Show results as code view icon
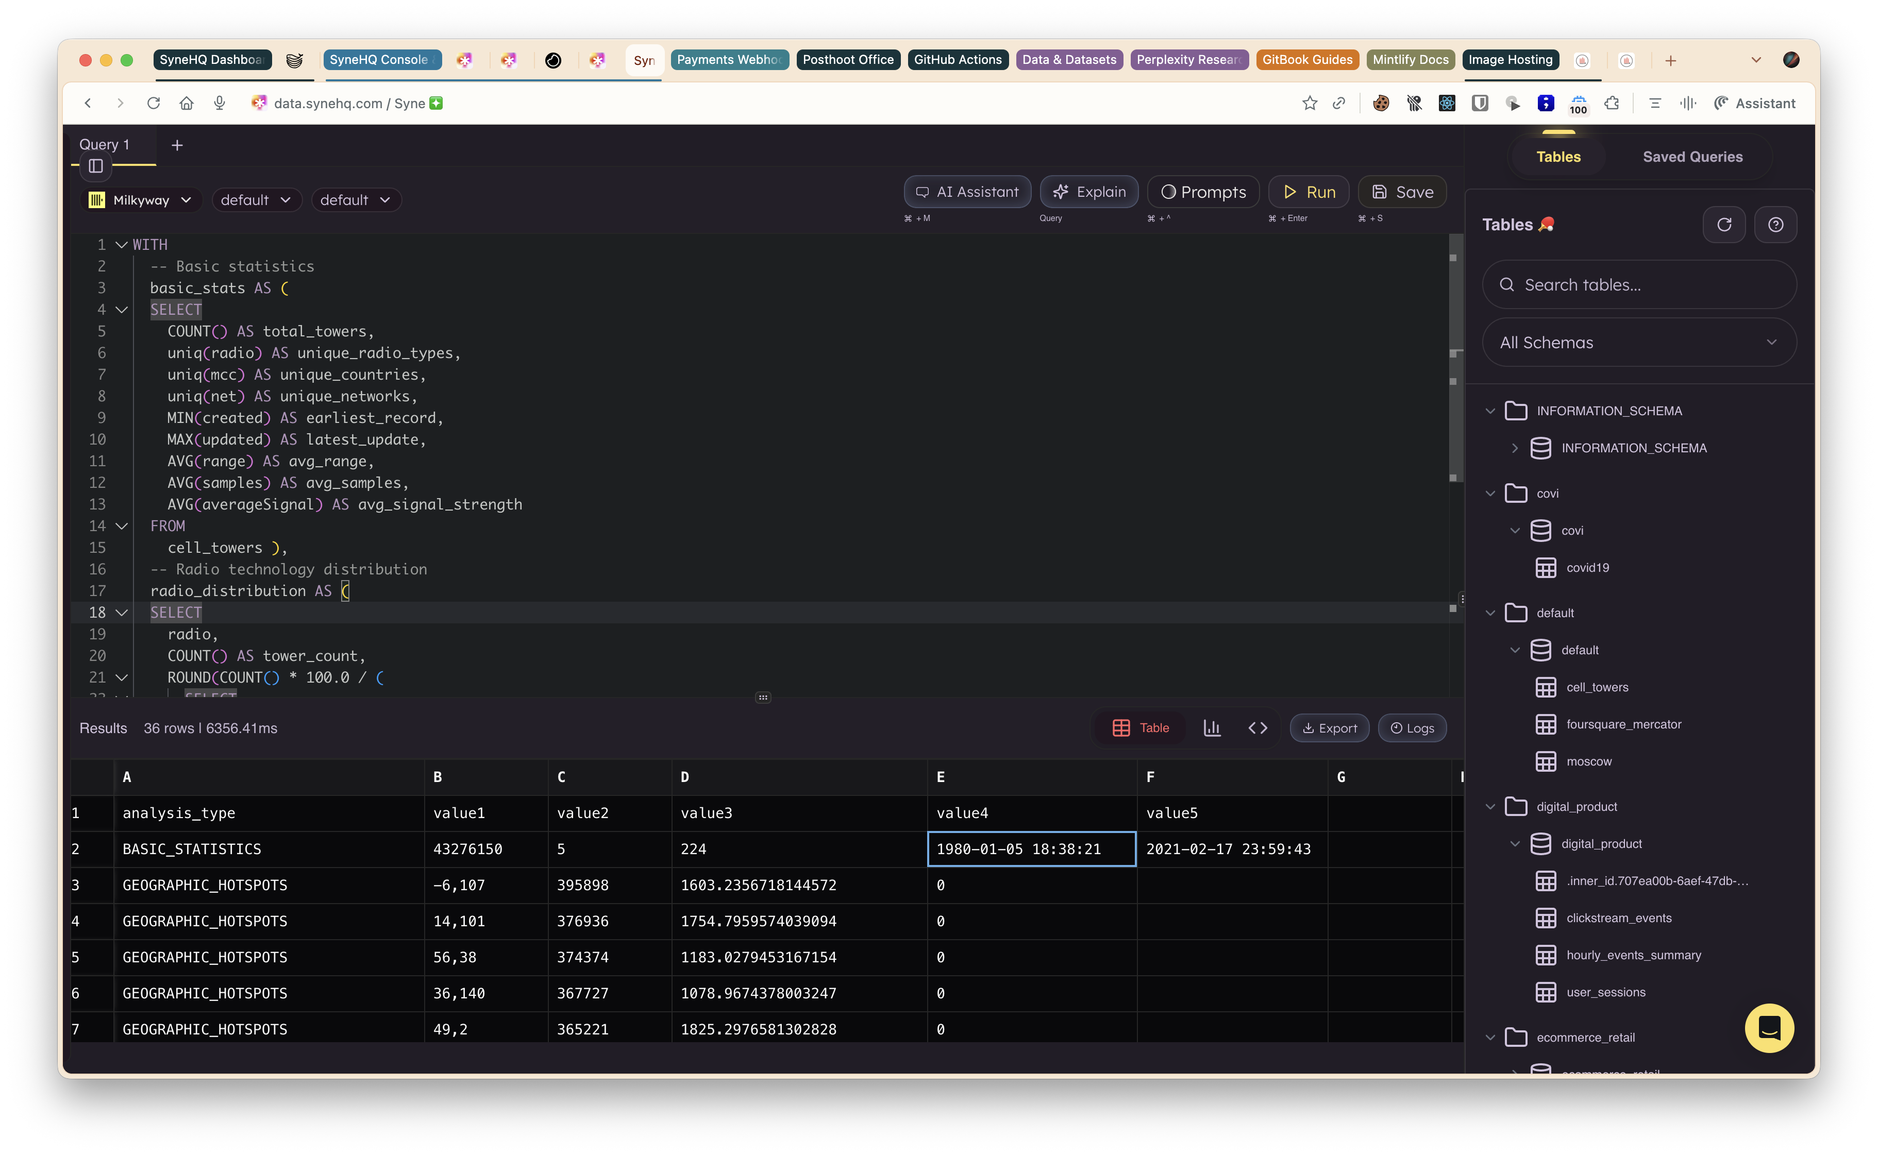 1257,728
